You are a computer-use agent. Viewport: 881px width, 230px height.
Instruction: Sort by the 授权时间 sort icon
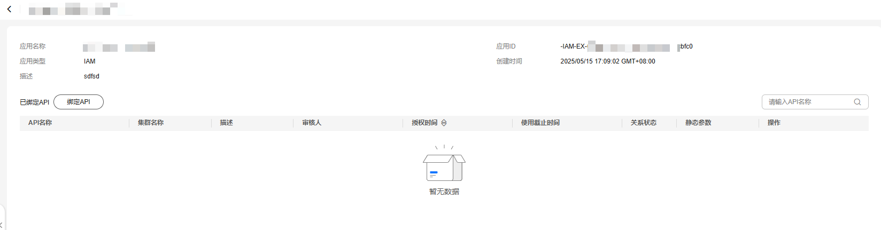tap(444, 123)
